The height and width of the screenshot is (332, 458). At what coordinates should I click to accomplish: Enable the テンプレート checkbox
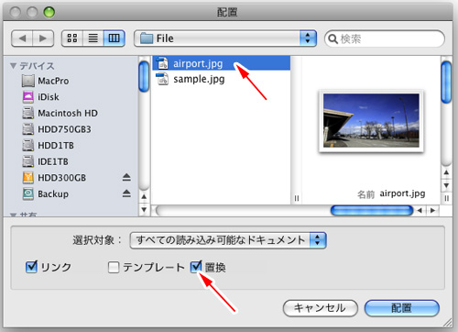coord(114,267)
